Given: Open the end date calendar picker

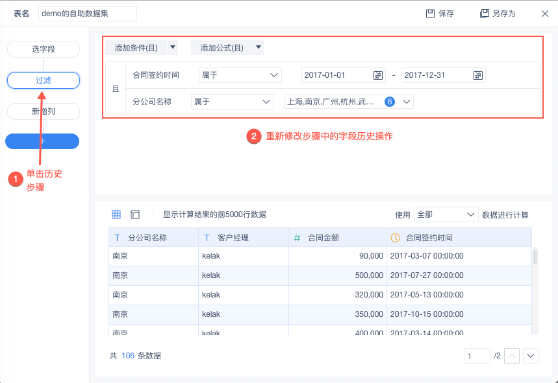Looking at the screenshot, I should click(x=478, y=75).
